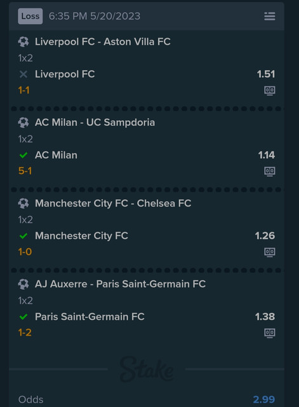Click the total odds value 2.99
This screenshot has height=407, width=299.
tap(263, 399)
